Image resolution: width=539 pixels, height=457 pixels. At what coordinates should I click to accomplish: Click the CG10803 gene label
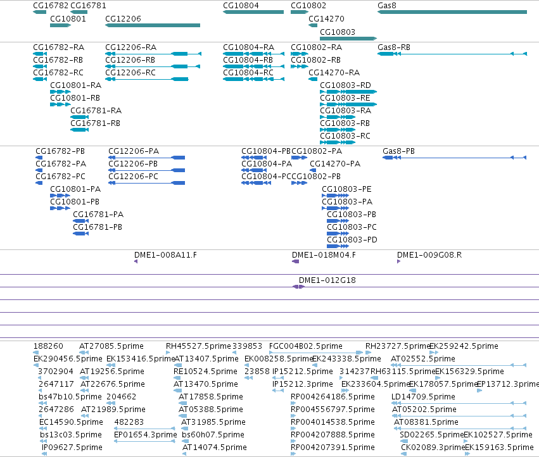[338, 32]
